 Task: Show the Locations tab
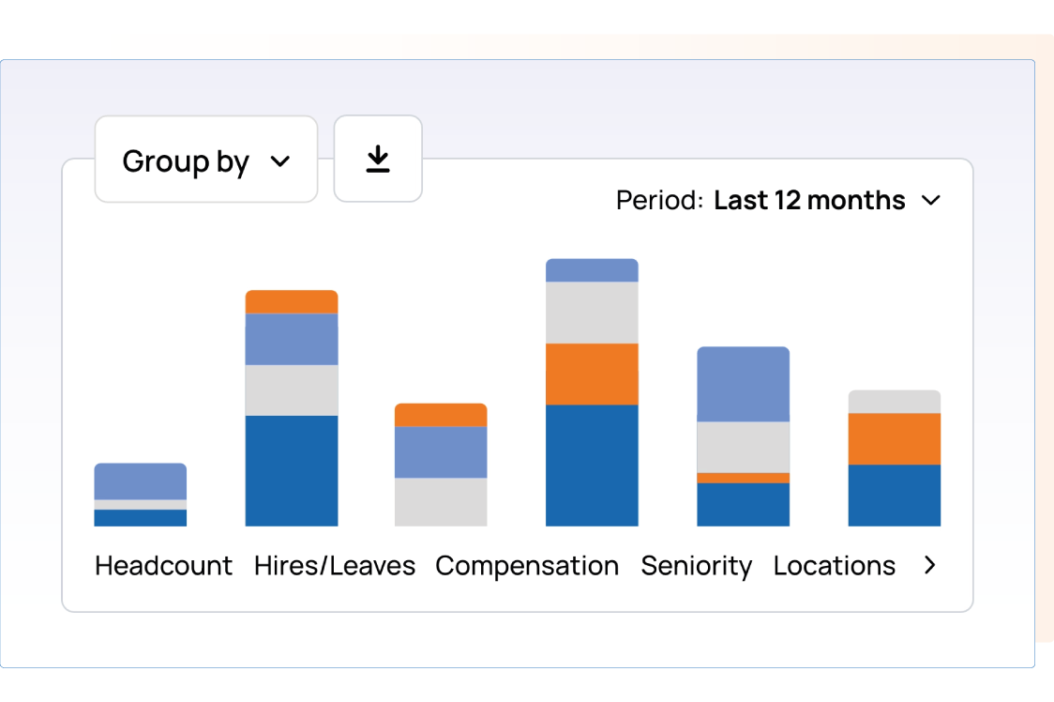point(835,566)
